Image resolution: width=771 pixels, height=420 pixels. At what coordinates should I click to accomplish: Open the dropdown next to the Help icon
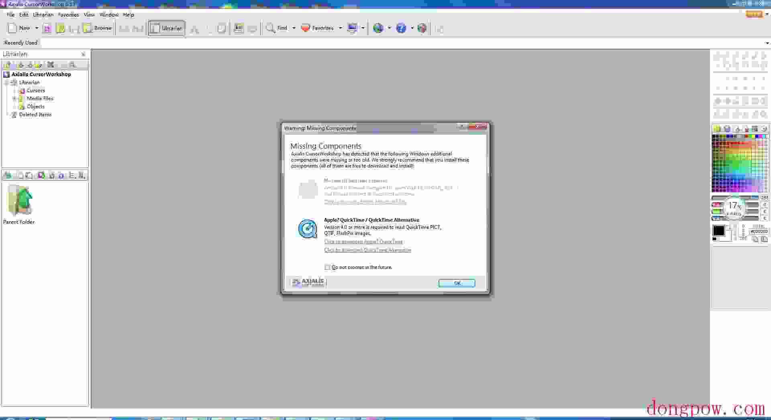[412, 28]
